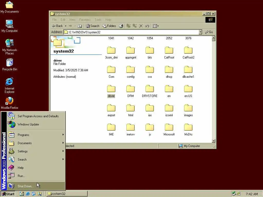Open the Favorites menu in Explorer

pos(85,20)
